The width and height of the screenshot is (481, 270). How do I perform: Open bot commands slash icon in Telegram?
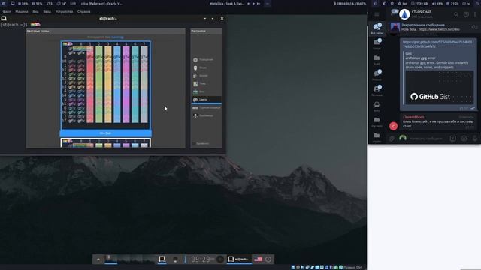point(452,139)
